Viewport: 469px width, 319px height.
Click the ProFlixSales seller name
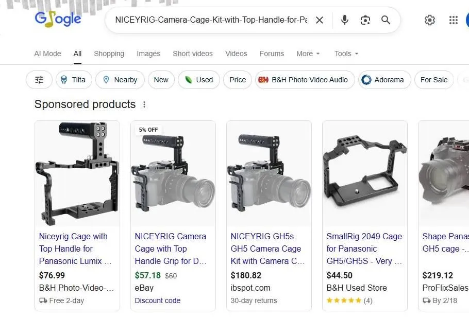pos(445,288)
